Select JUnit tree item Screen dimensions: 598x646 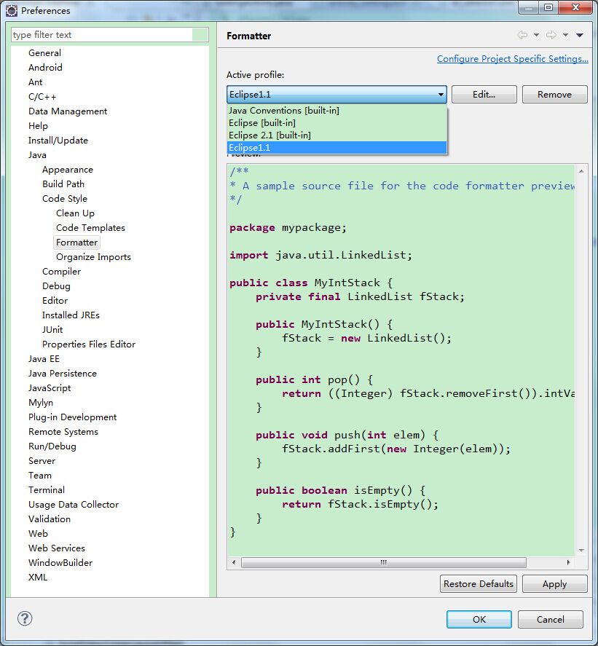coord(52,330)
